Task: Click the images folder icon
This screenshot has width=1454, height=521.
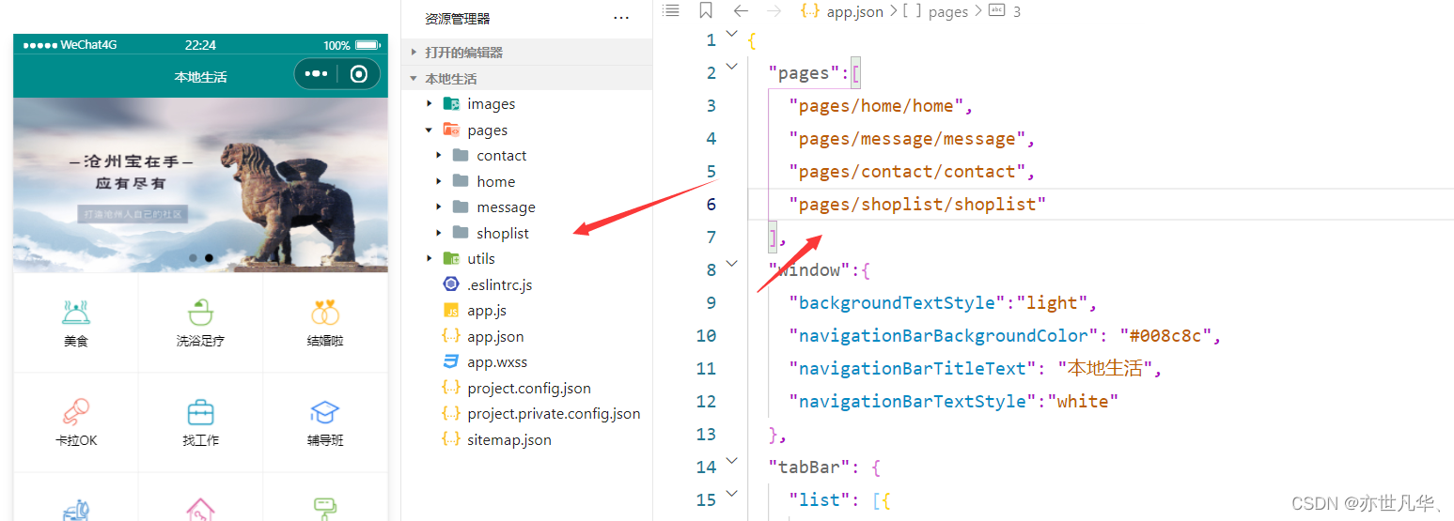Action: [x=451, y=104]
